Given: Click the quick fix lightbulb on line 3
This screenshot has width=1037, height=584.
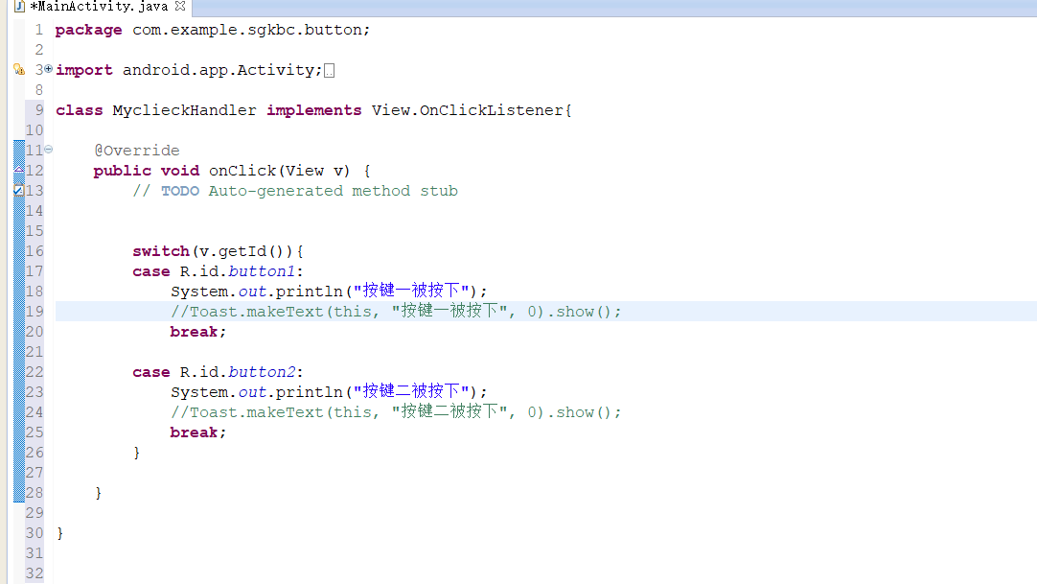Looking at the screenshot, I should (x=17, y=68).
